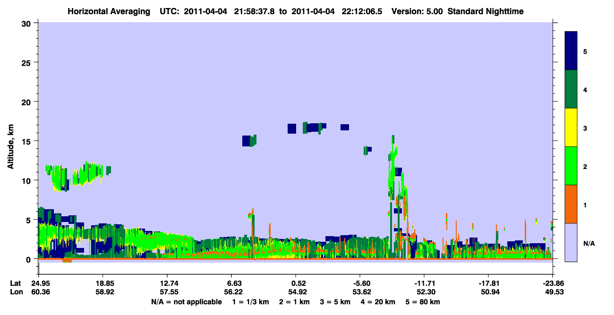
Task: Click the bright green level 2 legend swatch
Action: (571, 166)
